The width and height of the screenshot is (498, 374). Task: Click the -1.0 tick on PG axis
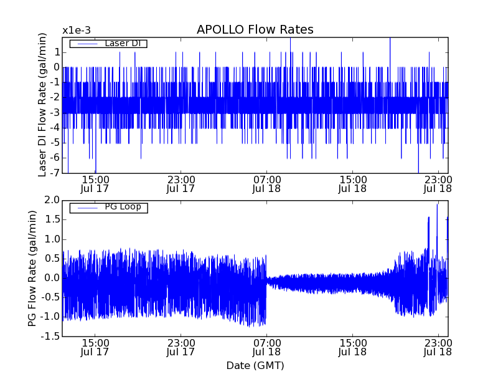pyautogui.click(x=50, y=317)
